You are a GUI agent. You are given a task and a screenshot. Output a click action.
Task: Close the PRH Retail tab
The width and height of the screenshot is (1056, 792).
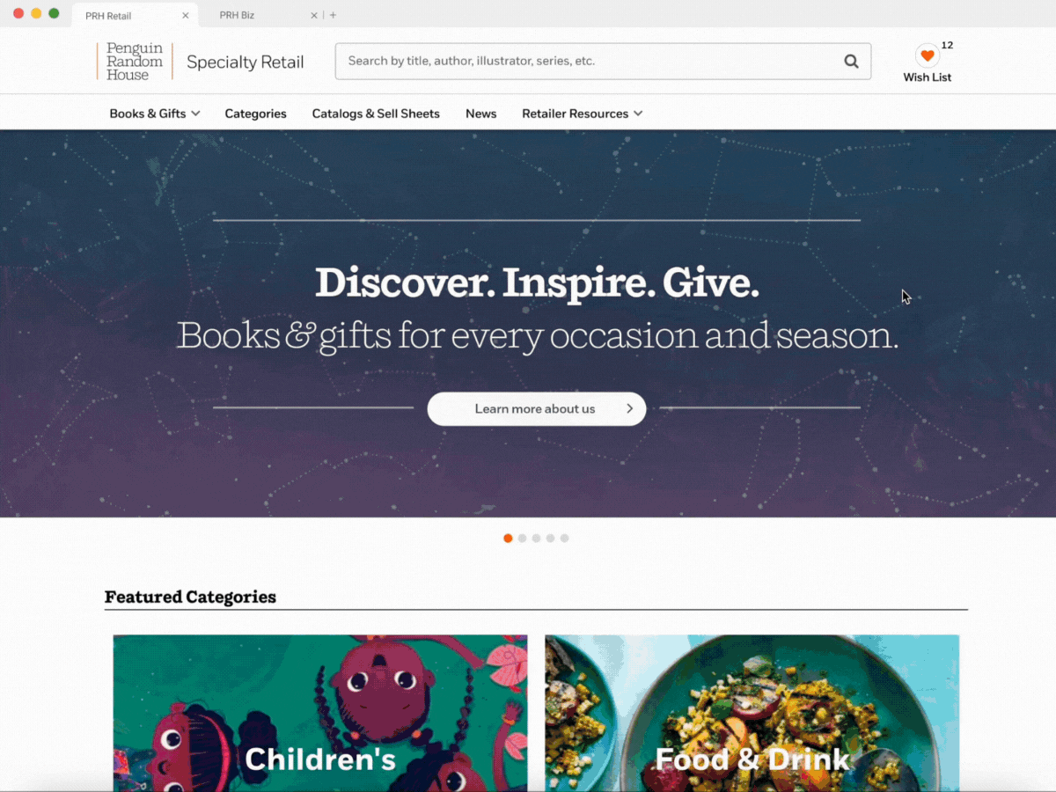point(185,16)
